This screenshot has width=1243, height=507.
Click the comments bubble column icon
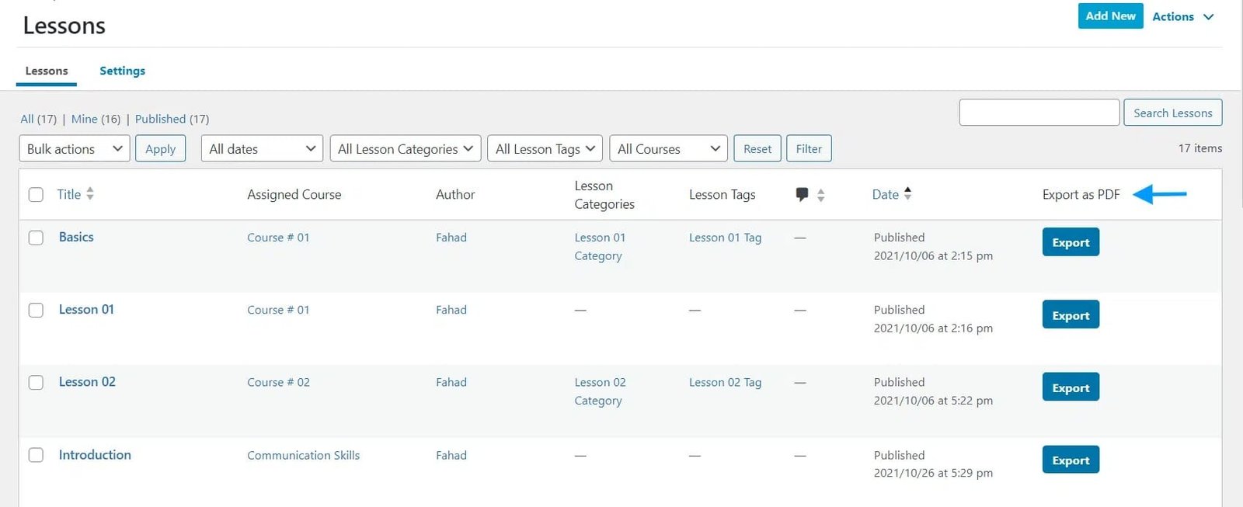coord(802,194)
